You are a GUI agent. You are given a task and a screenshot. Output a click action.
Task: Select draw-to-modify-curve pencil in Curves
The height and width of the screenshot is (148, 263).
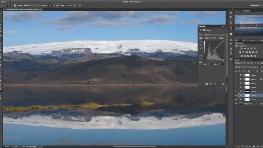click(201, 55)
